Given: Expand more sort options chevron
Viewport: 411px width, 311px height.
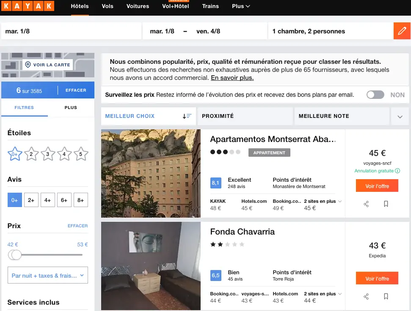Looking at the screenshot, I should tap(400, 116).
